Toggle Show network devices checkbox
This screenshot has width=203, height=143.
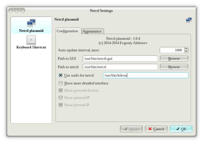pyautogui.click(x=61, y=90)
